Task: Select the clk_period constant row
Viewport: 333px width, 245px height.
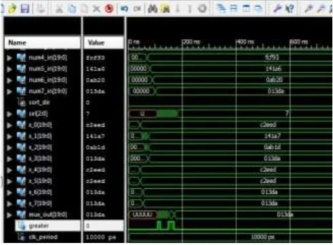Action: [42, 237]
